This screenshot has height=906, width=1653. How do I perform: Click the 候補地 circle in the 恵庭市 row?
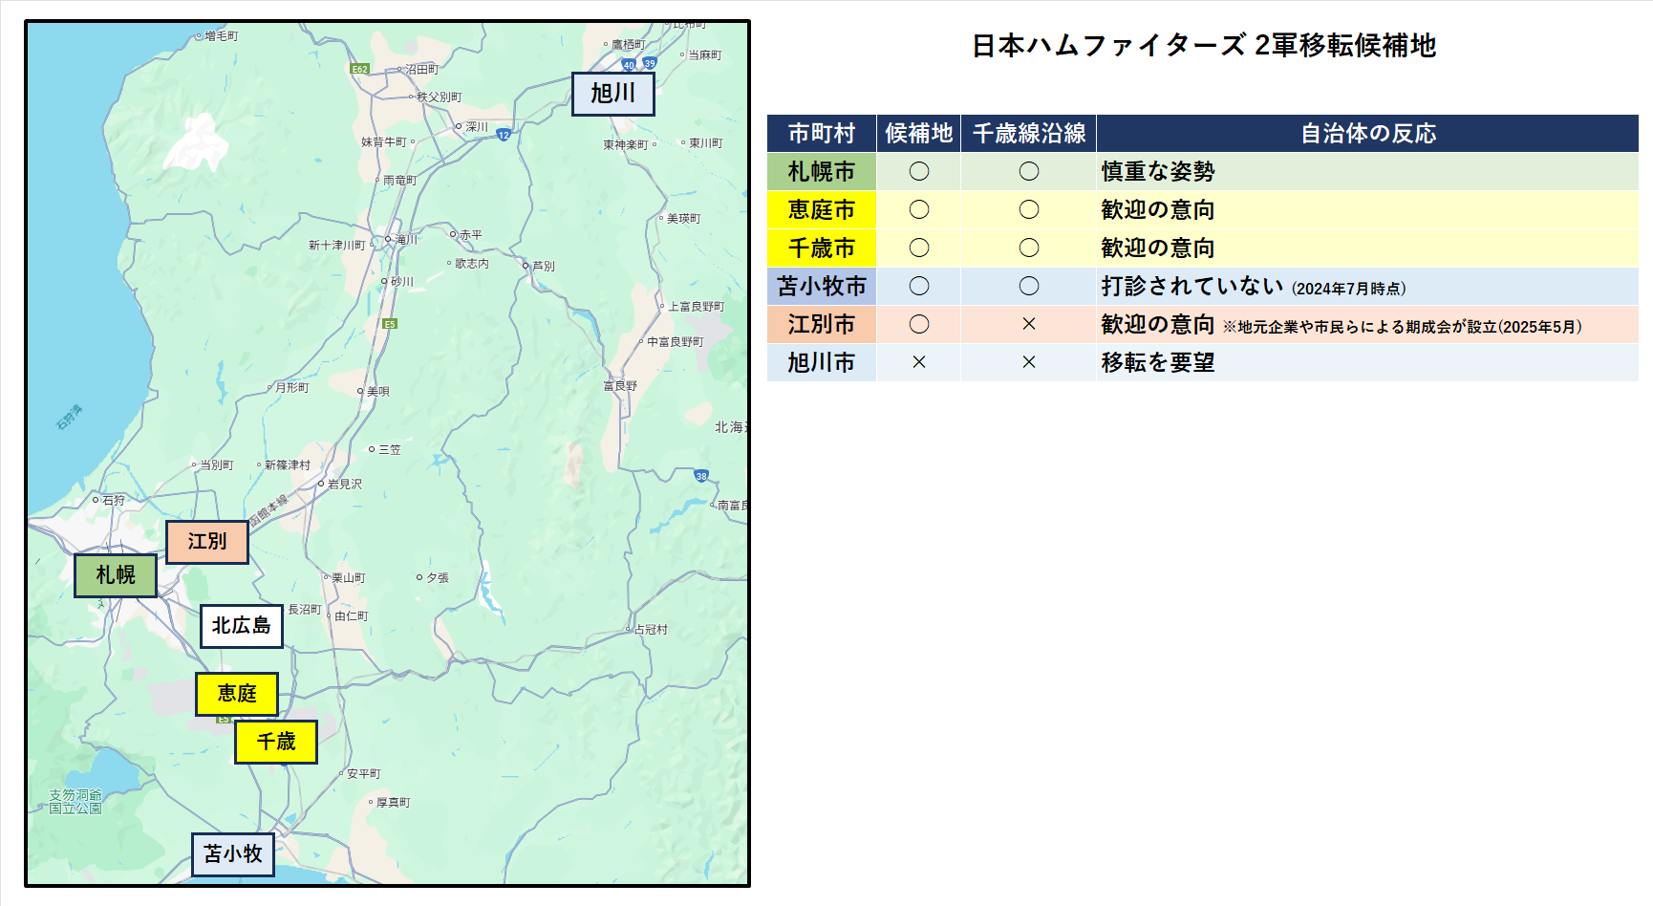[919, 209]
